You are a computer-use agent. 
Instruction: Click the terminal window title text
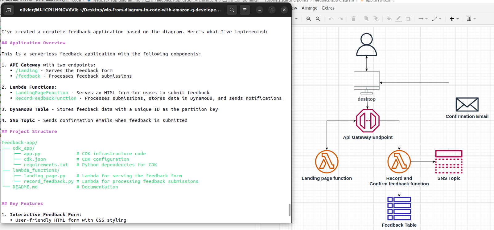(x=120, y=10)
